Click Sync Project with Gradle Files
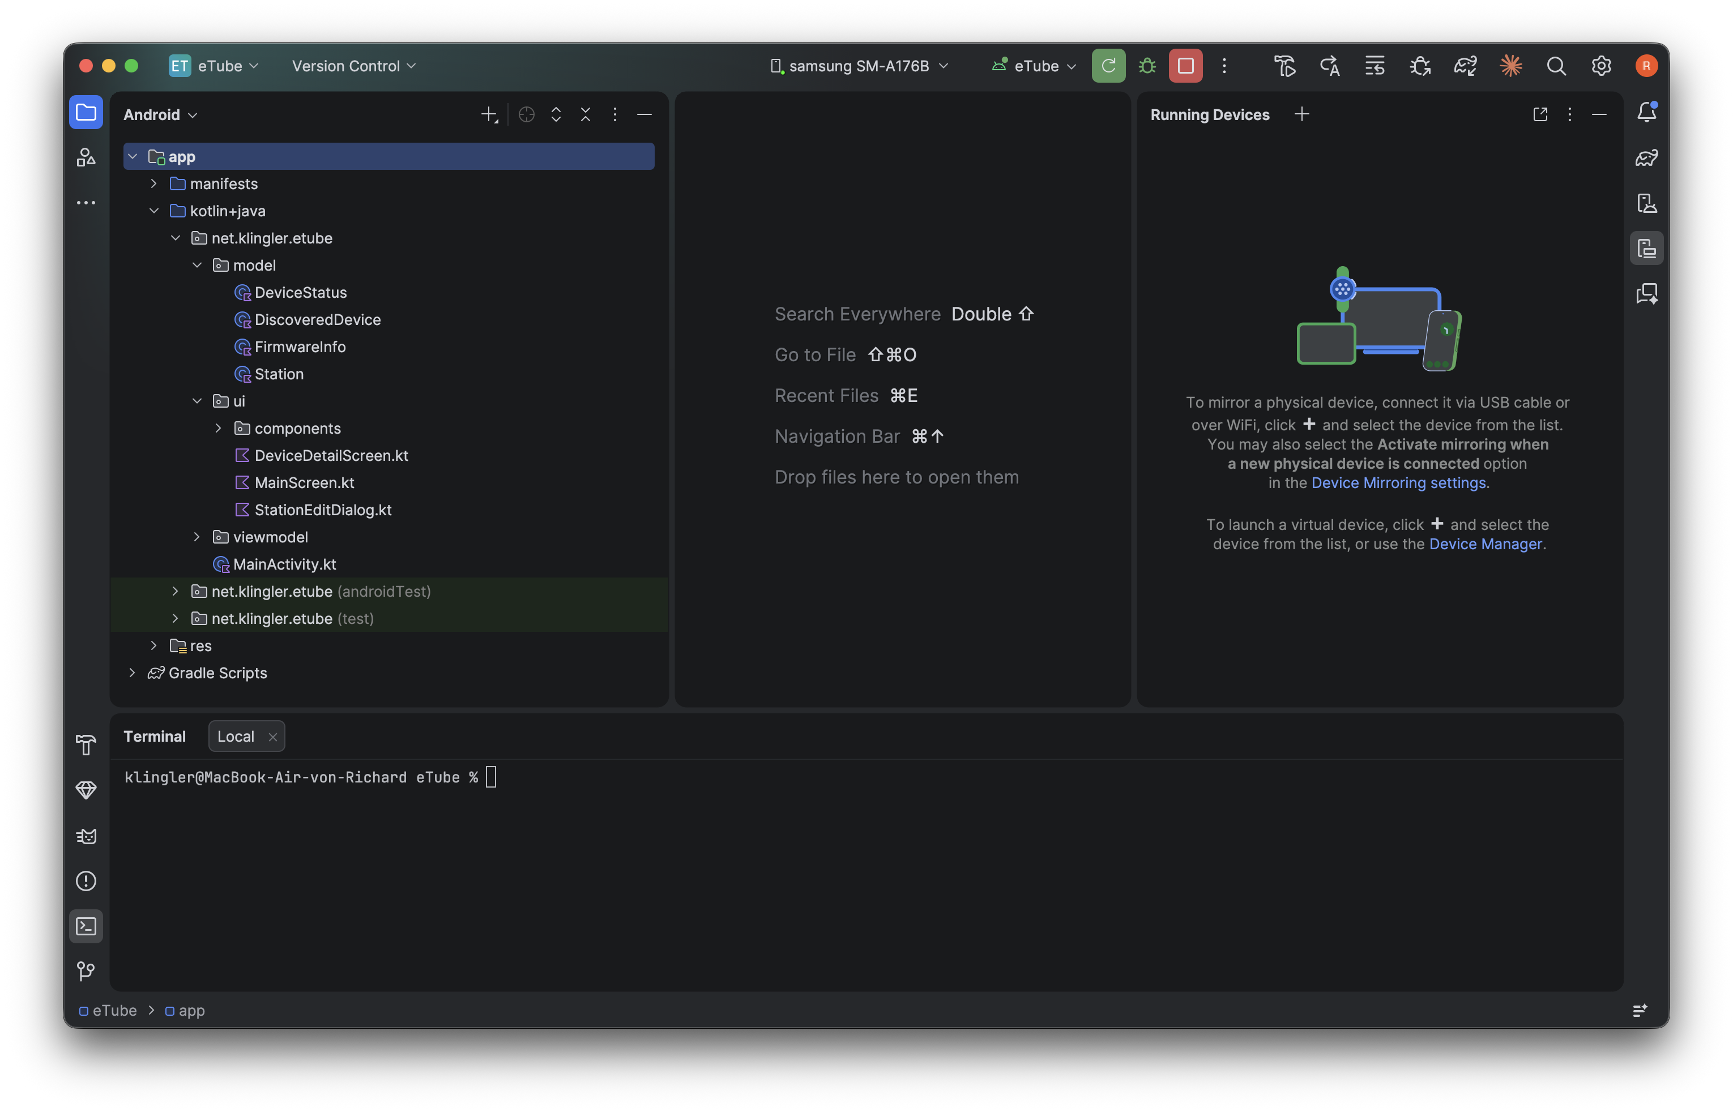1733x1112 pixels. [x=1465, y=66]
